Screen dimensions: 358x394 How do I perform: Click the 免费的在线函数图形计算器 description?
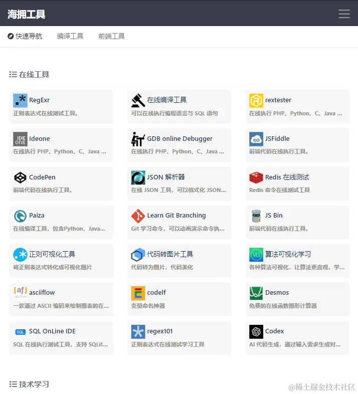coord(283,306)
